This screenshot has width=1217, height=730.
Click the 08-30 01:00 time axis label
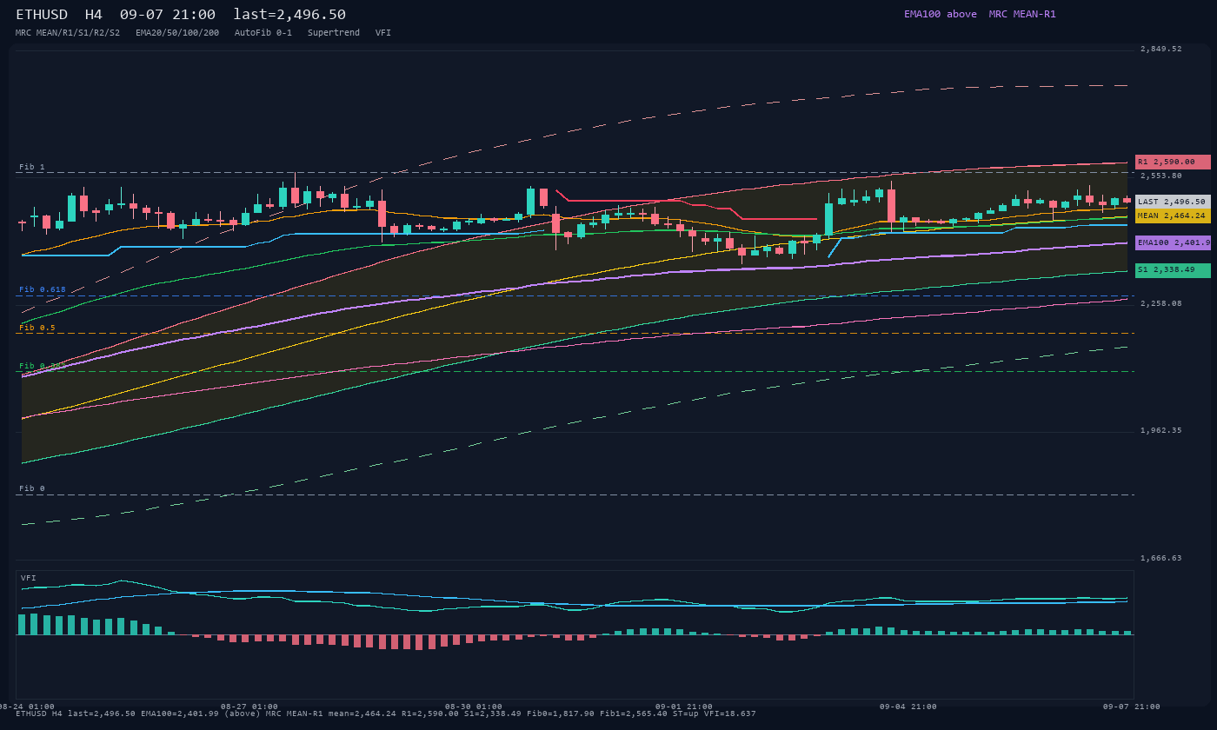click(x=474, y=707)
